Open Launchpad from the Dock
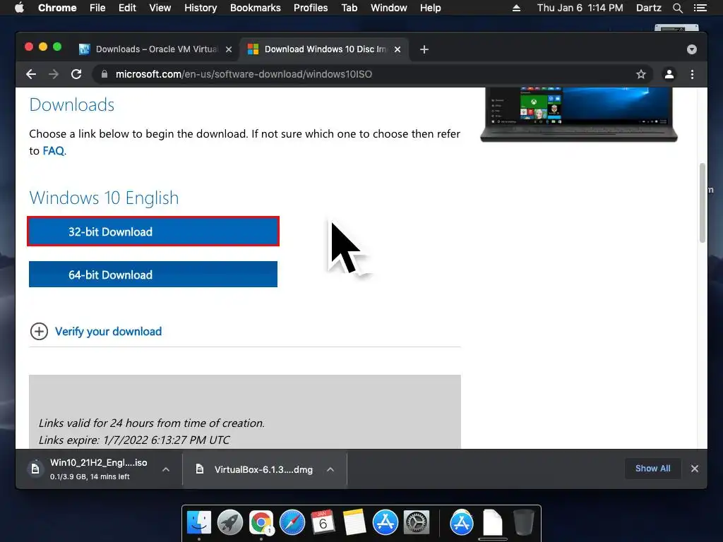The height and width of the screenshot is (542, 723). click(x=230, y=523)
